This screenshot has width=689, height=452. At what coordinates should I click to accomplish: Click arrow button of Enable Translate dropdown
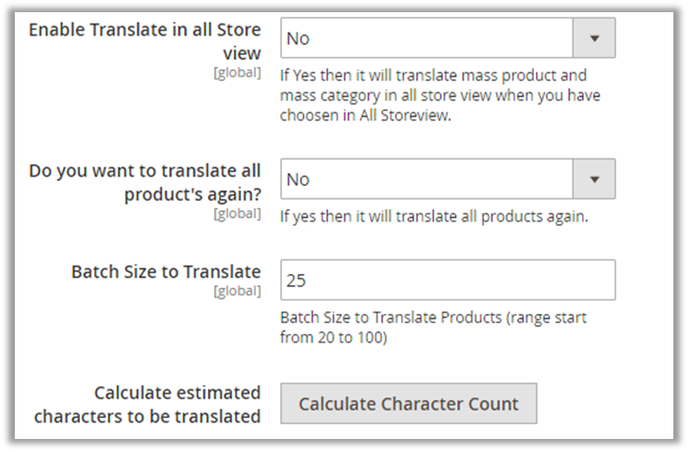click(x=594, y=38)
